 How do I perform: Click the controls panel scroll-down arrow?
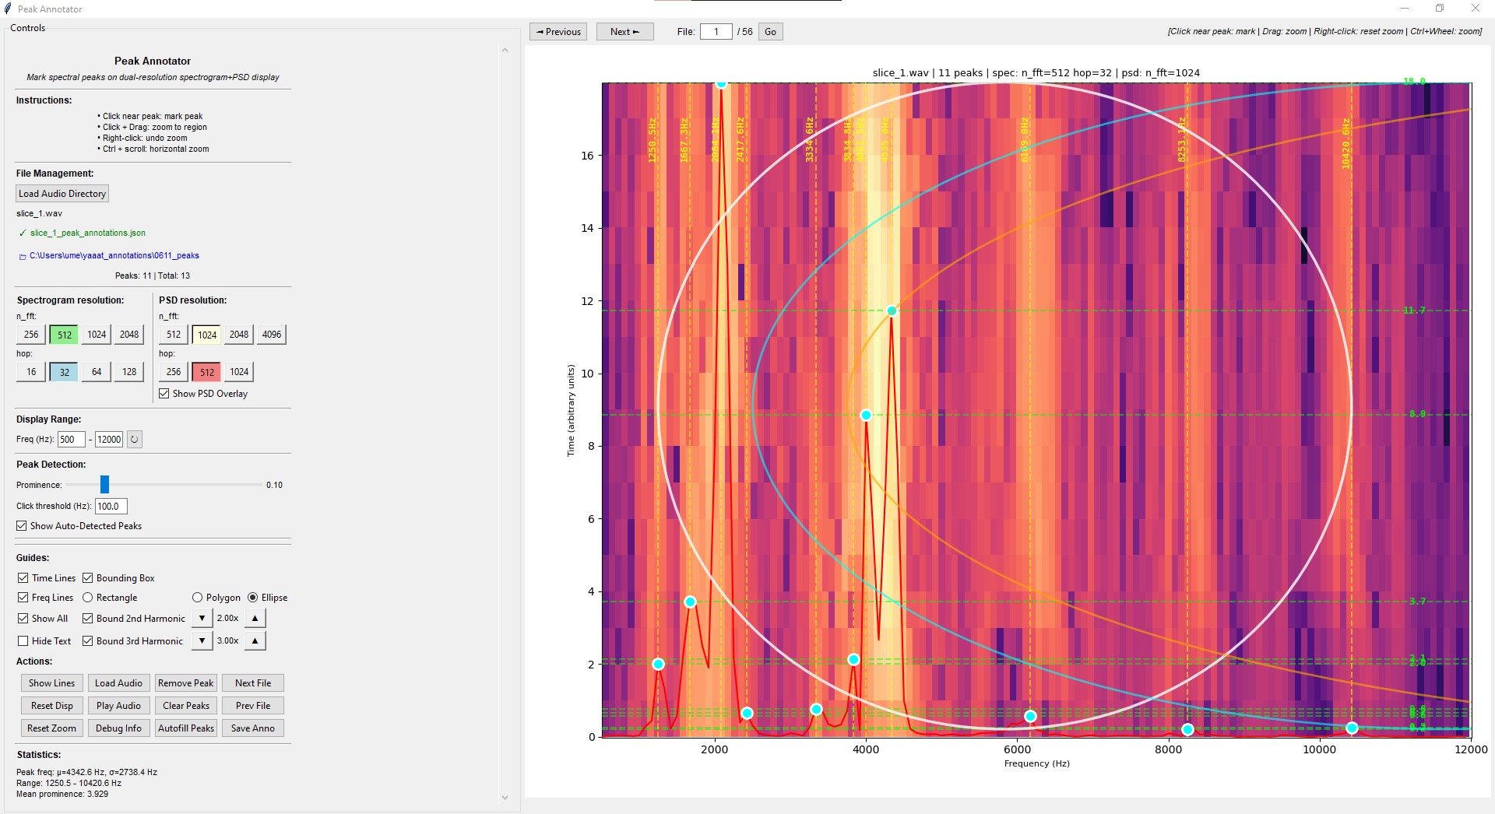pos(505,798)
